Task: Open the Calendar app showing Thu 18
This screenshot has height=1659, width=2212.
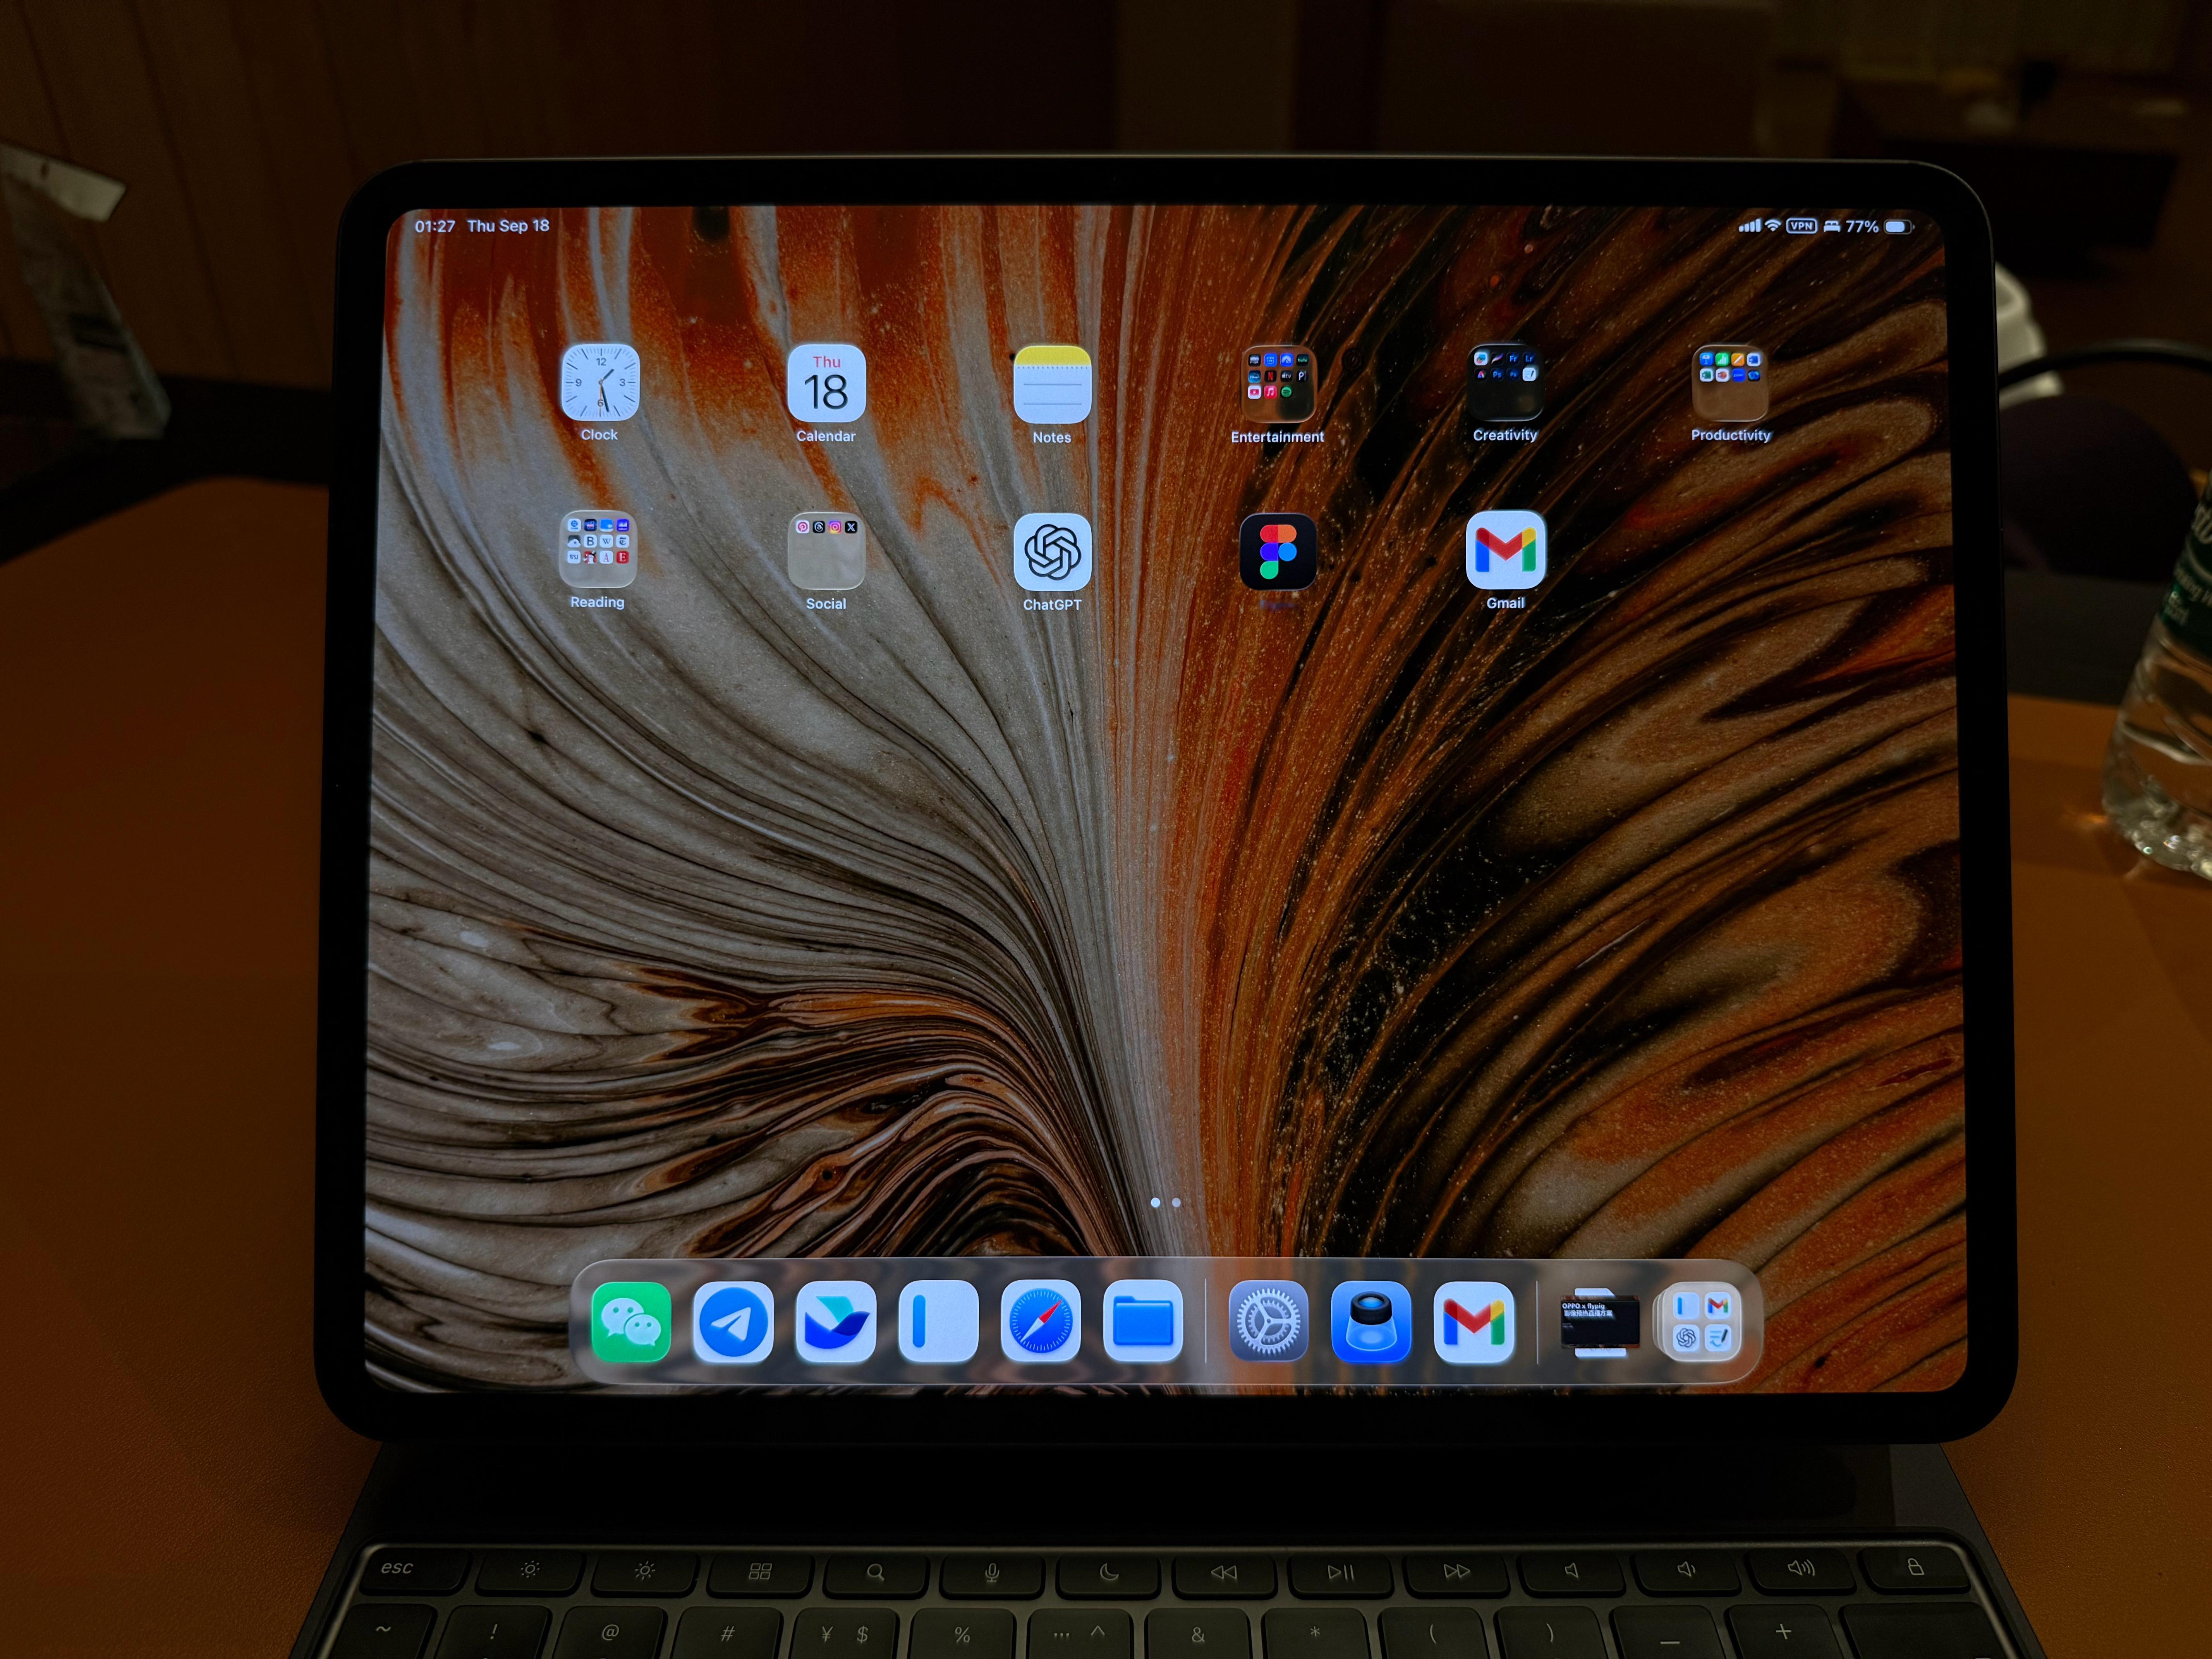Action: point(826,384)
